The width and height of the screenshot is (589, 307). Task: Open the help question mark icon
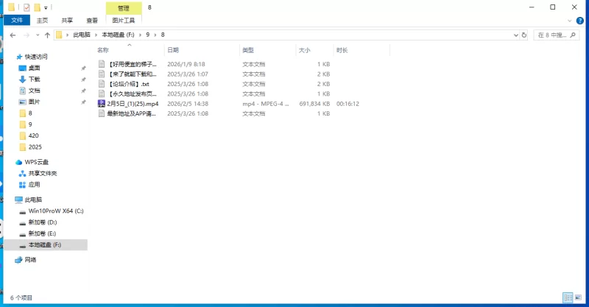pyautogui.click(x=580, y=21)
